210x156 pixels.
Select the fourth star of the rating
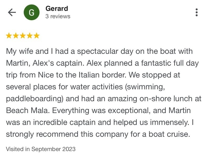click(30, 36)
